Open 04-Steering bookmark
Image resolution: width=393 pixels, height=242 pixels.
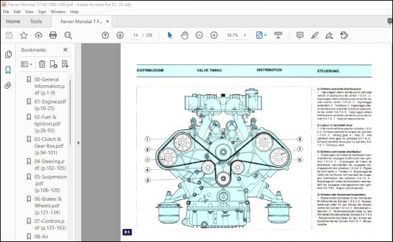click(x=50, y=165)
